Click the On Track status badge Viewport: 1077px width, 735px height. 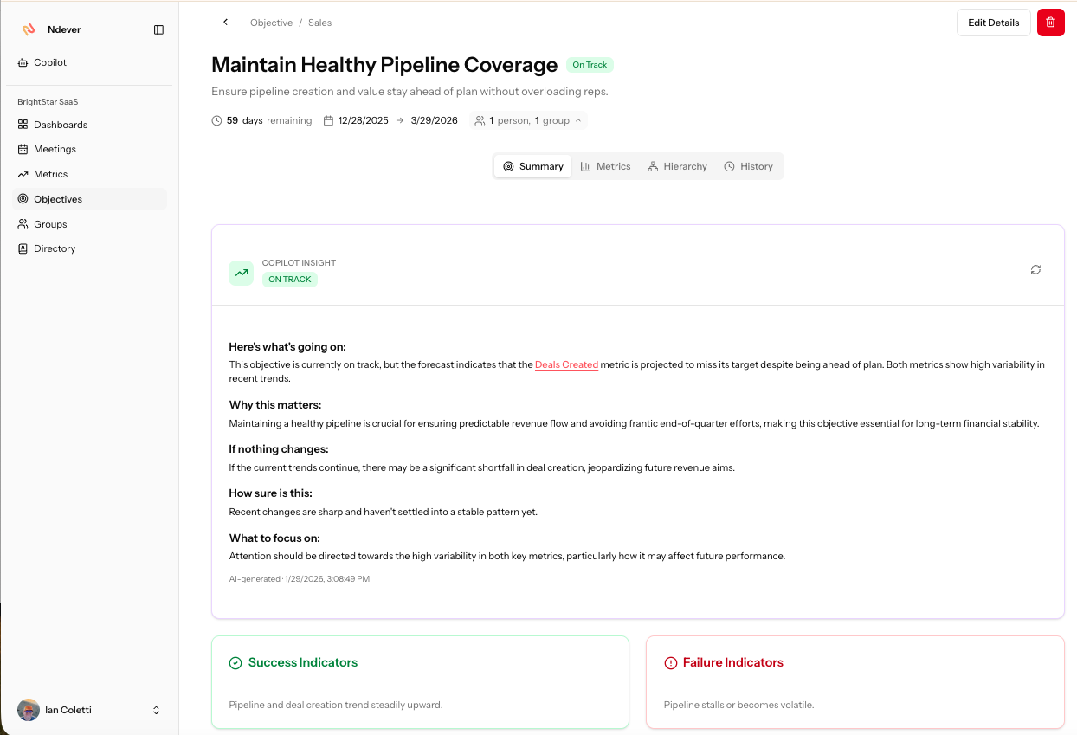(x=590, y=64)
